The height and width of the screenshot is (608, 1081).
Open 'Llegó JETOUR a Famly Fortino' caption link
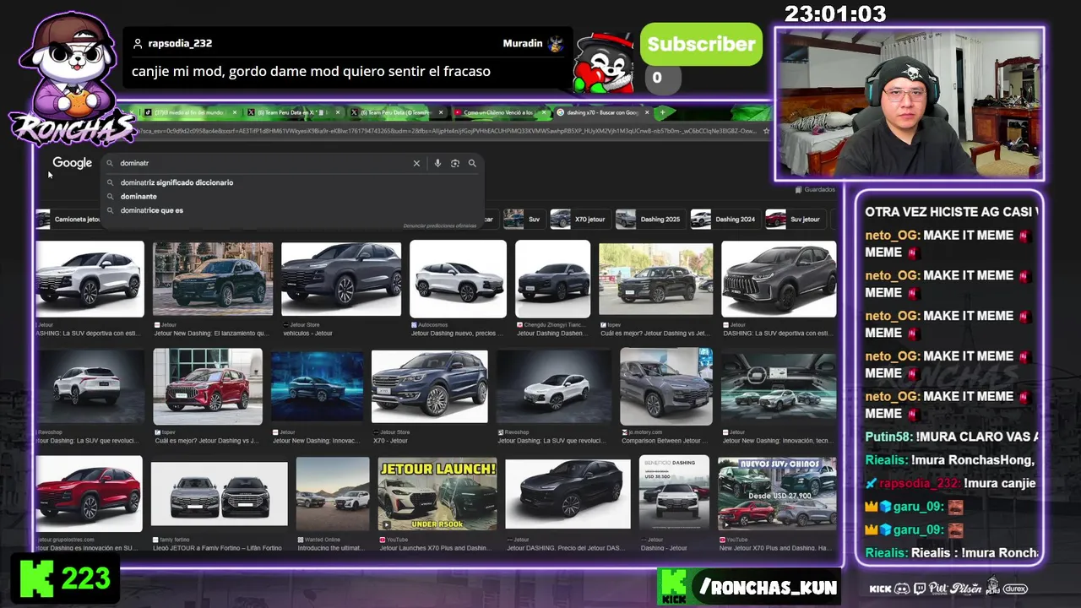(219, 548)
